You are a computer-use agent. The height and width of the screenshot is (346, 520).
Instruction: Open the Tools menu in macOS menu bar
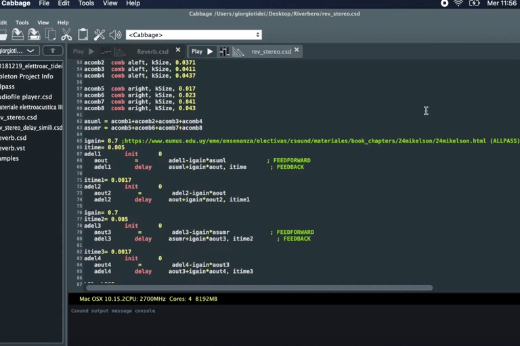[x=86, y=3]
